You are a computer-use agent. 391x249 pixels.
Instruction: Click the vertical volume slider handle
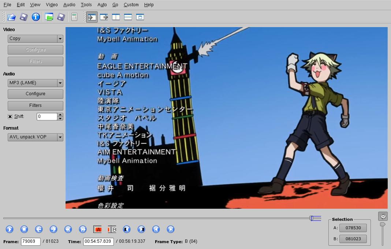click(x=383, y=224)
